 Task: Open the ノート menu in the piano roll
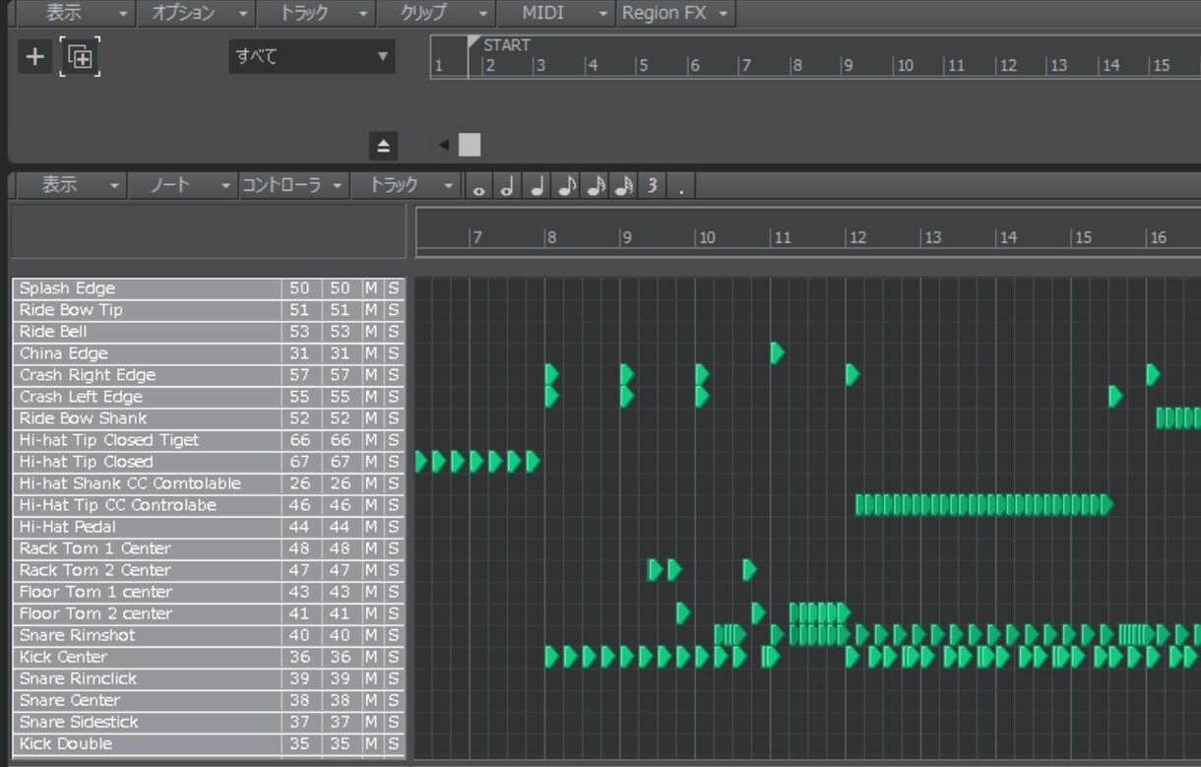click(182, 185)
